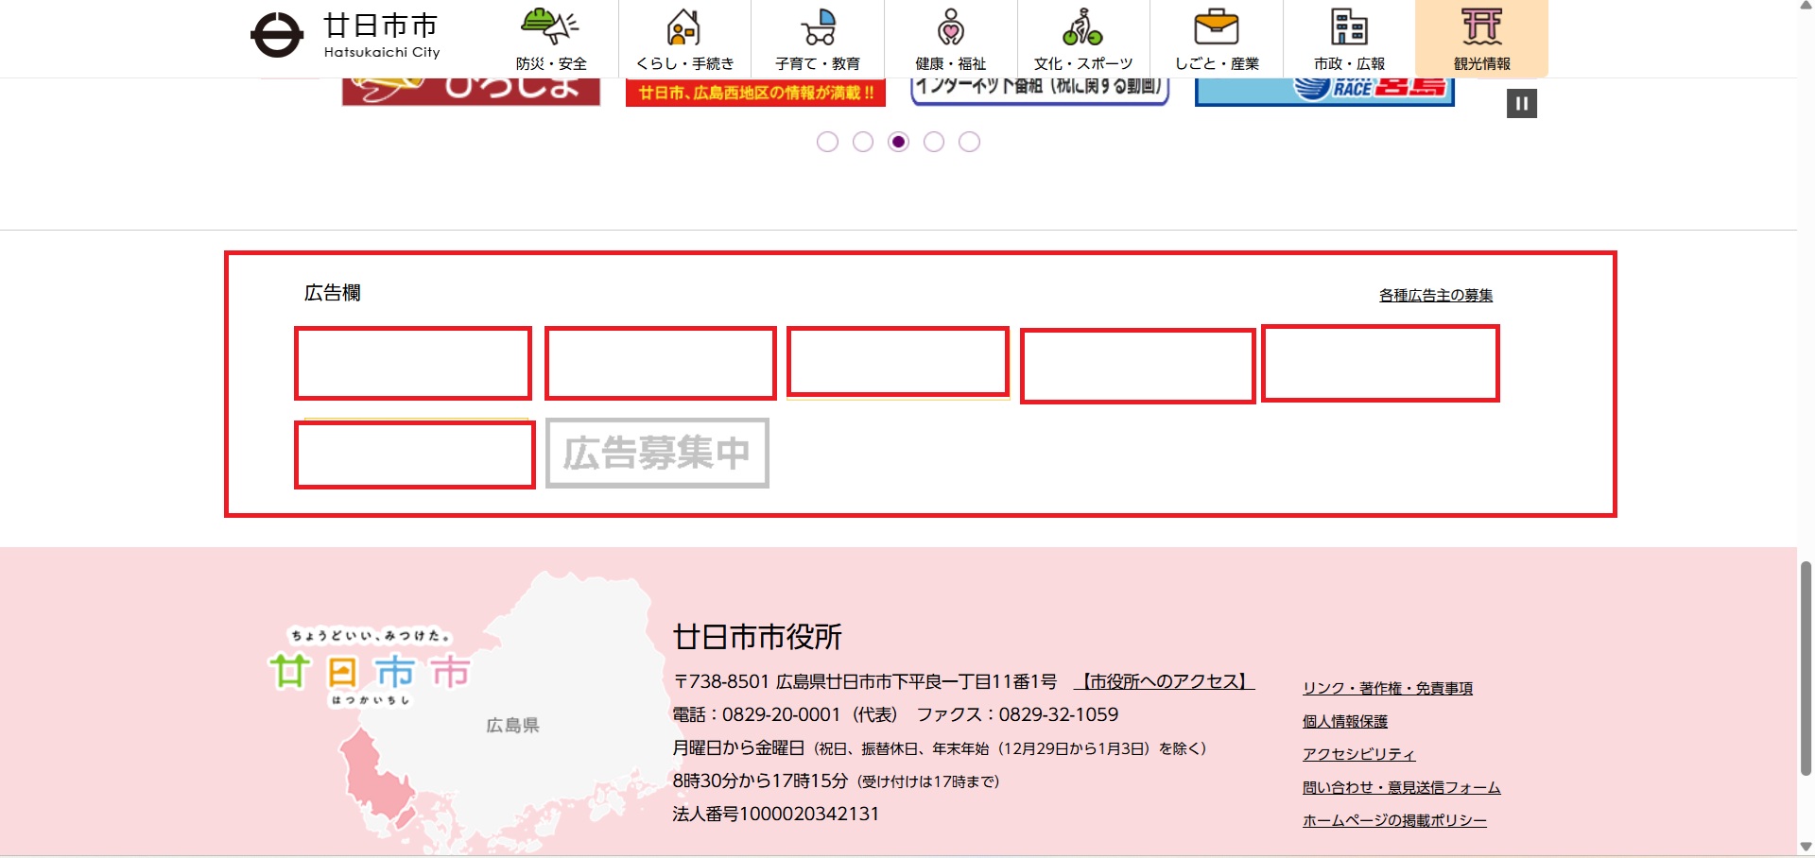Click the page vertical scrollbar thumb

(x=1806, y=668)
